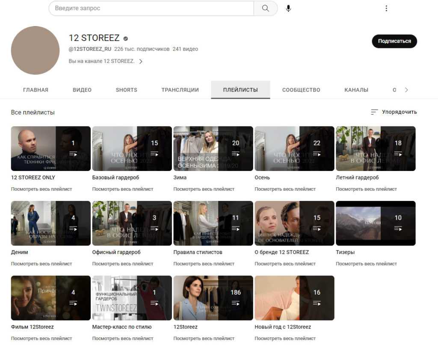438x345 pixels.
Task: Open the three-dot settings menu
Action: [386, 9]
